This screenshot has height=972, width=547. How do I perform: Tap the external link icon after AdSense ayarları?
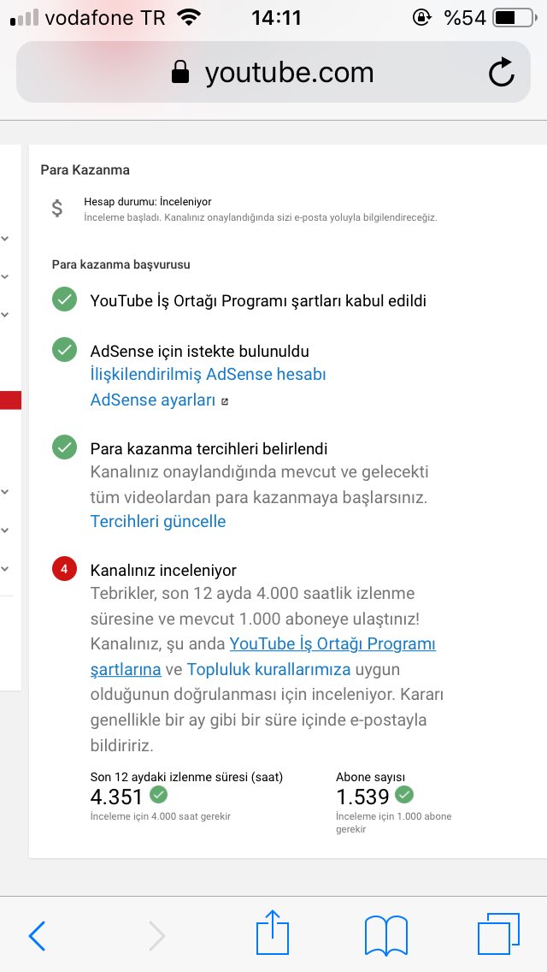coord(225,401)
